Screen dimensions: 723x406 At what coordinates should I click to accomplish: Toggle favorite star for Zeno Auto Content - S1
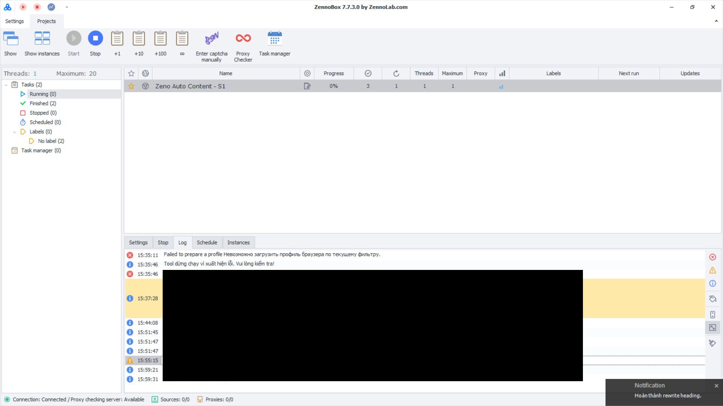[131, 86]
